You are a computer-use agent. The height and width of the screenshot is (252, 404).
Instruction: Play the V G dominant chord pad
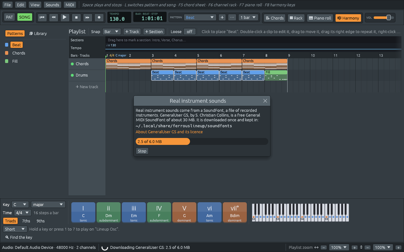pyautogui.click(x=184, y=212)
